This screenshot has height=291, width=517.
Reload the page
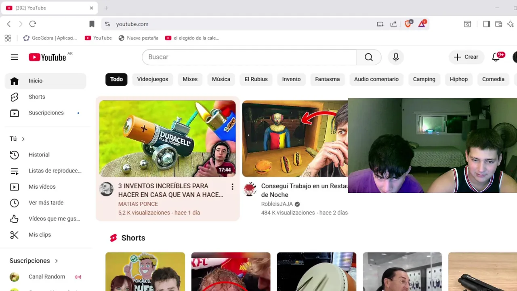point(33,24)
